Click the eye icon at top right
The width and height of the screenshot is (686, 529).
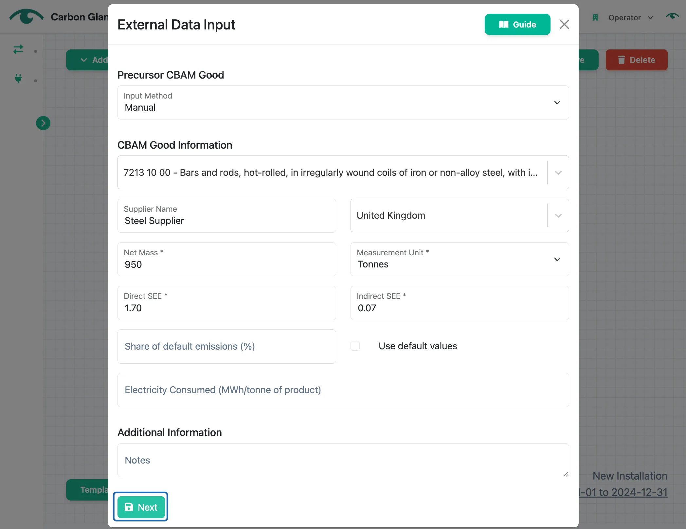pos(672,16)
